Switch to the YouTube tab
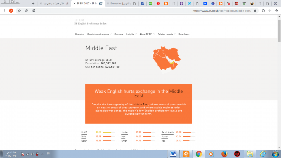 point(158,3)
